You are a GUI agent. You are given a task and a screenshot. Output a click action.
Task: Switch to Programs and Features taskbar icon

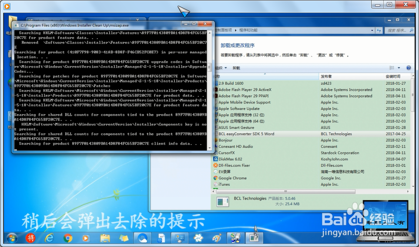[x=235, y=237]
